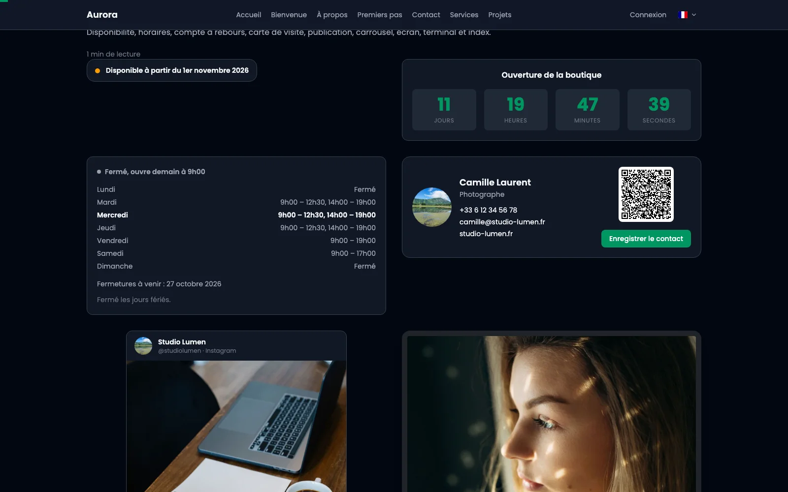Click the orange availability status dot

pyautogui.click(x=98, y=71)
